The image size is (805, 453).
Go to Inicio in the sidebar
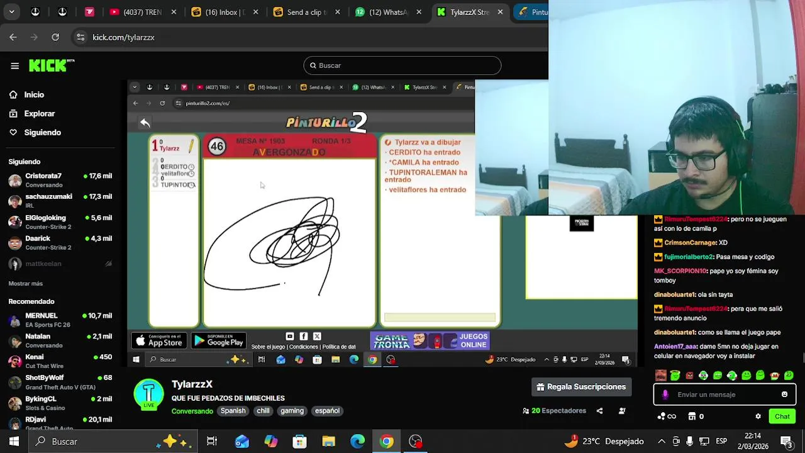click(x=34, y=94)
